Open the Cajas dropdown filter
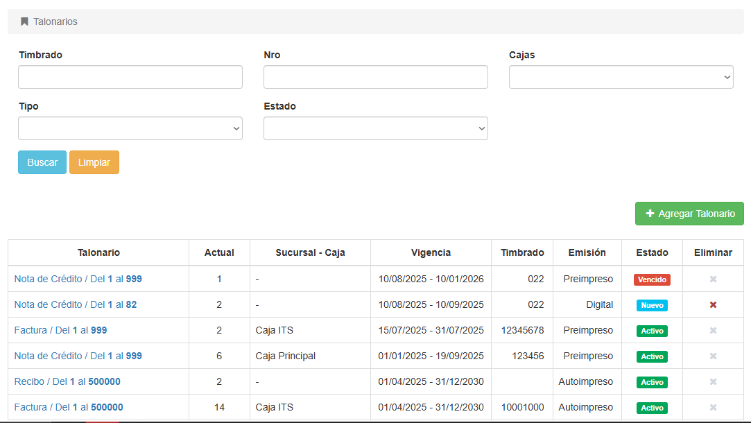Screen dimensions: 751x423 coord(621,77)
